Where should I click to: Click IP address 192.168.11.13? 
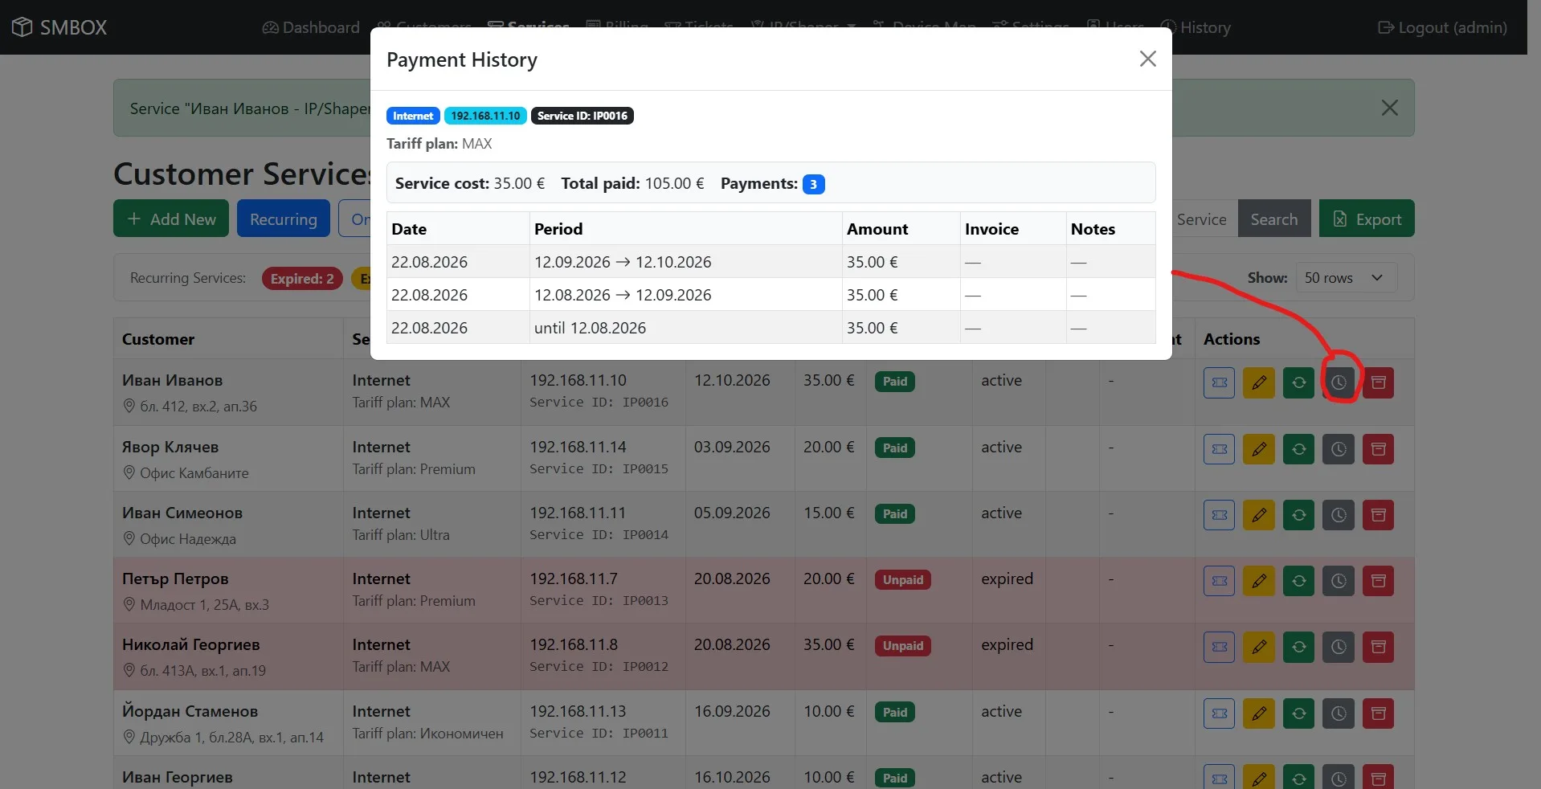coord(578,711)
